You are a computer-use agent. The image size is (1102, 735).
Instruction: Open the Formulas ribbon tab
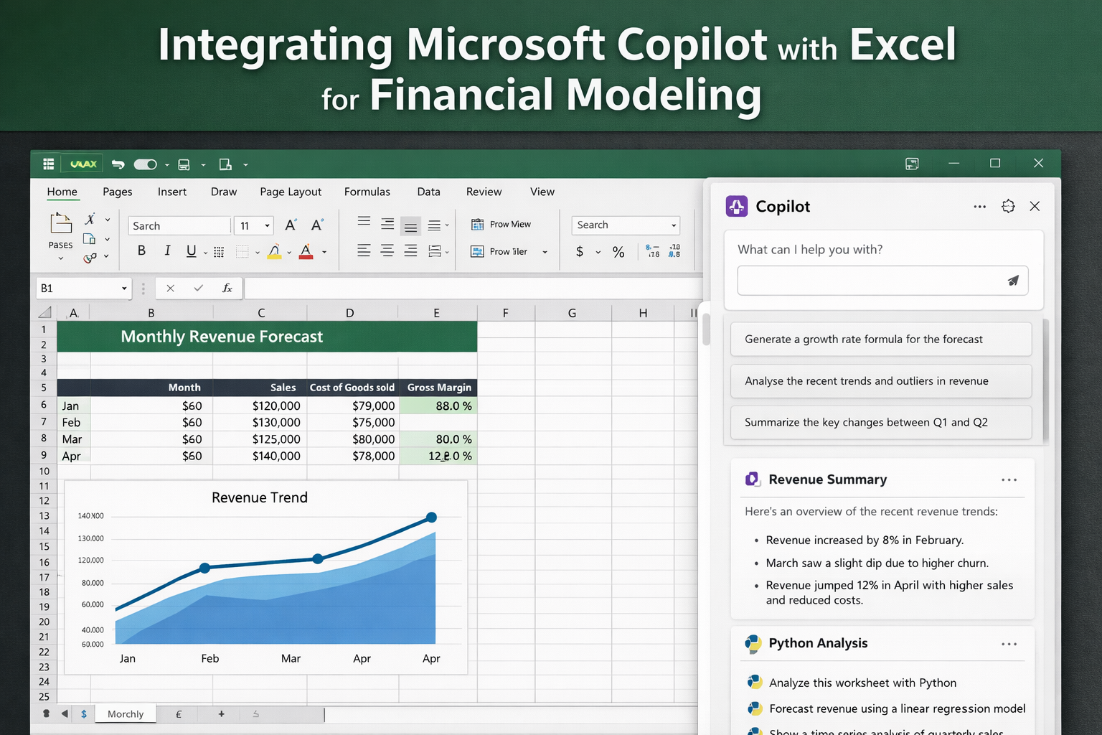367,192
